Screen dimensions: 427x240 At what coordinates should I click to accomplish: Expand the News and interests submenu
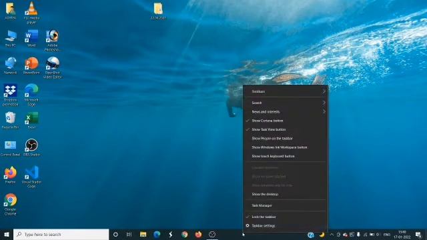[286, 112]
